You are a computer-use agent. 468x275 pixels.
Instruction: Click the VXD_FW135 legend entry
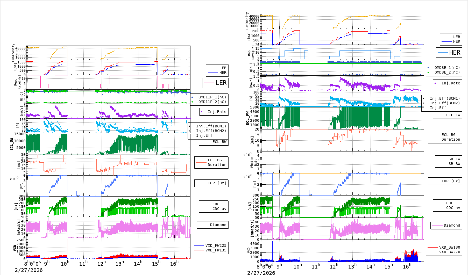216,250
